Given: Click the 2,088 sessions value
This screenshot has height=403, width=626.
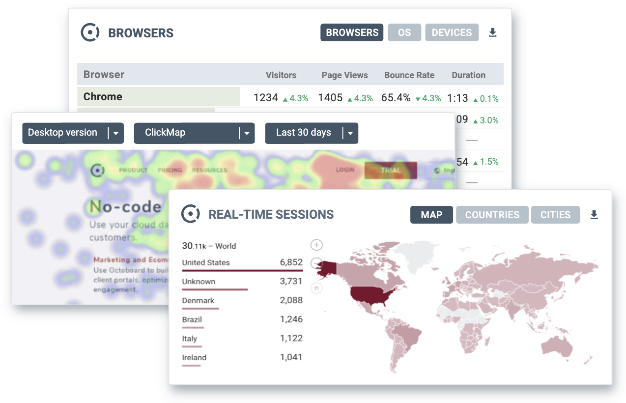Looking at the screenshot, I should (291, 300).
